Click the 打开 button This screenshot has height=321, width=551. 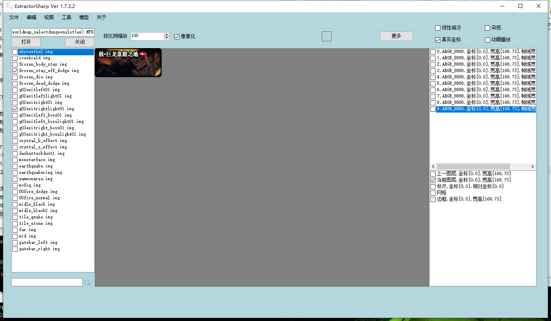click(26, 42)
